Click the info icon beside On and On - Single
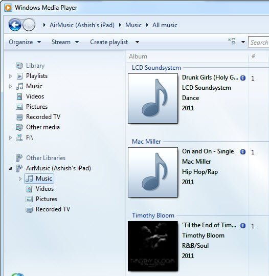 243,152
